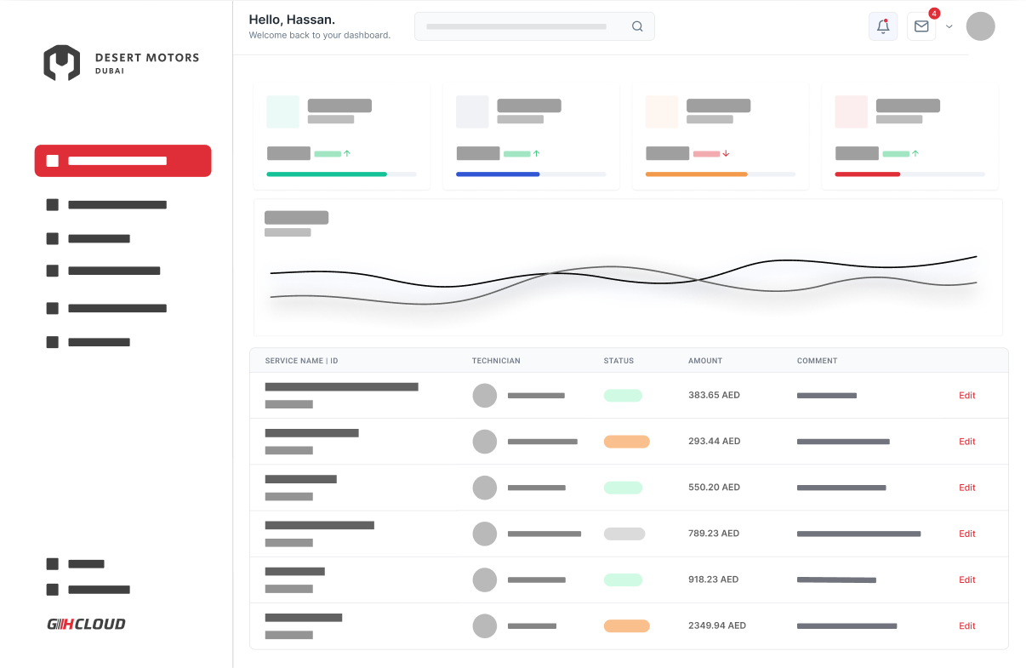Click the technician avatar in the 550.20 AED row
This screenshot has width=1026, height=668.
coord(485,488)
